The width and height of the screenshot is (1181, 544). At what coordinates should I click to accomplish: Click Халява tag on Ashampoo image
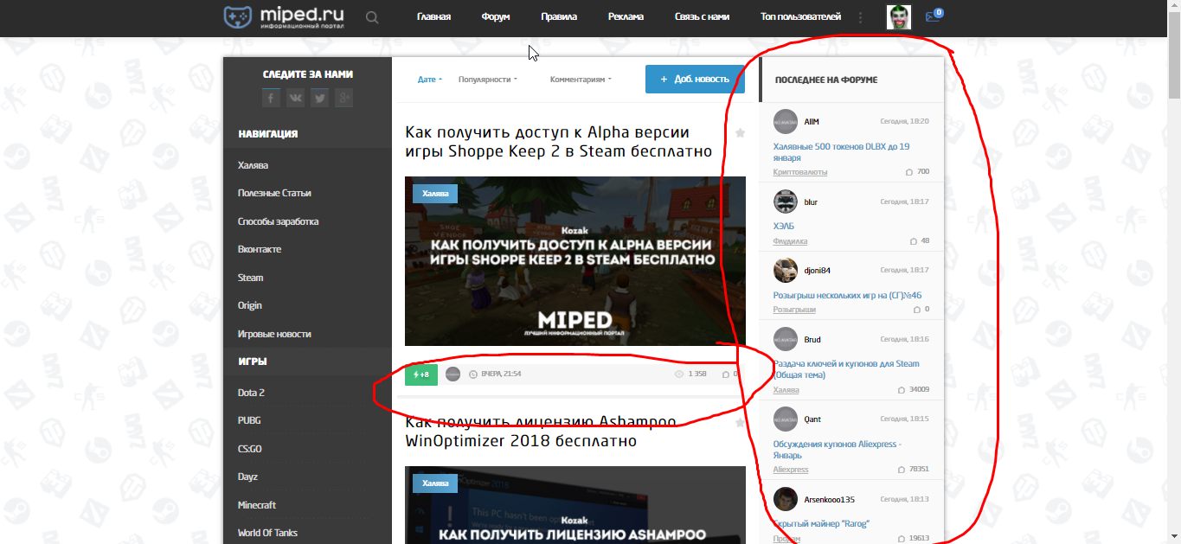[435, 483]
